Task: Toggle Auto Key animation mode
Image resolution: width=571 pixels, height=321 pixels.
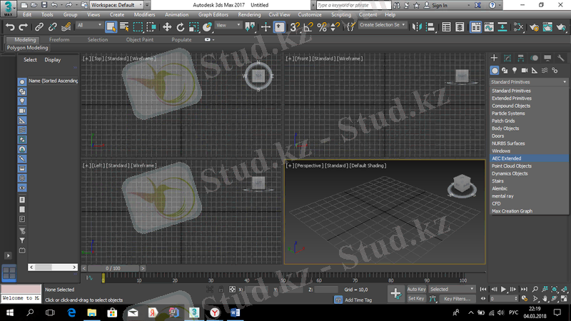Action: [416, 289]
